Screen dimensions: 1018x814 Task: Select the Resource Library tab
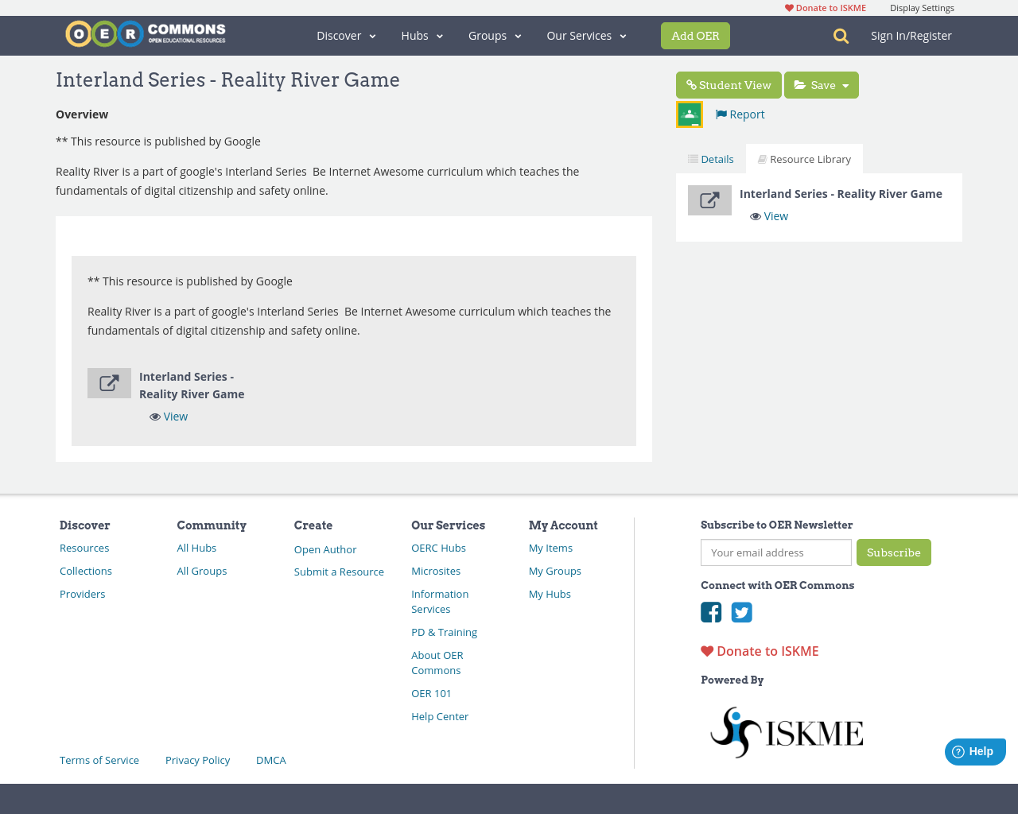click(x=804, y=159)
